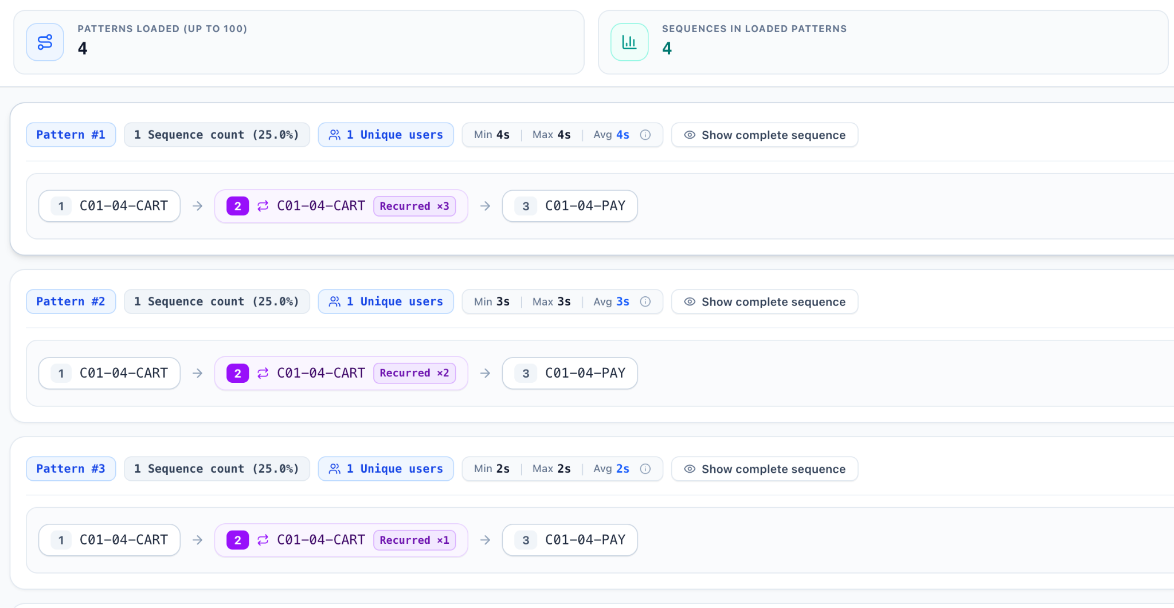Click the Sequences bar chart icon
This screenshot has height=608, width=1174.
click(x=629, y=42)
